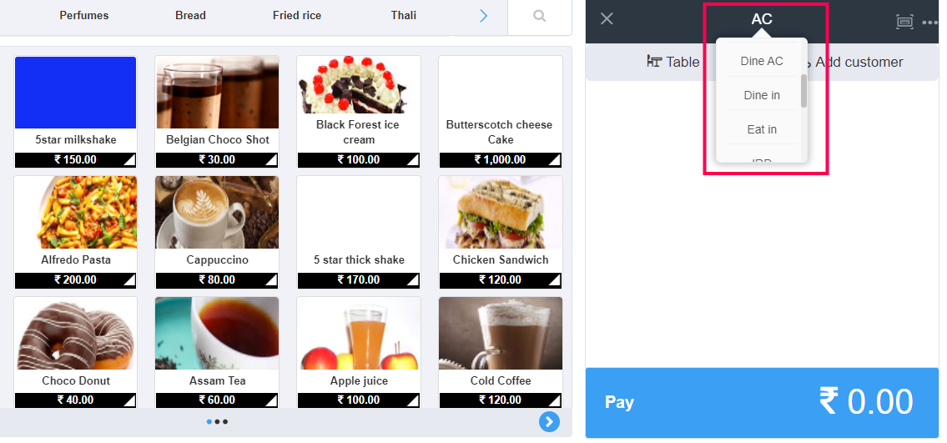Open the AC order type dropdown
The image size is (947, 443).
762,19
